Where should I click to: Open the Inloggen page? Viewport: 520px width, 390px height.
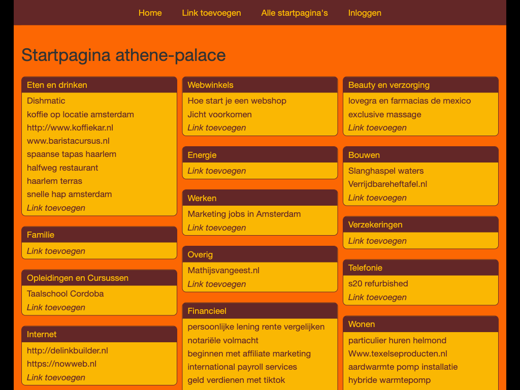[365, 13]
